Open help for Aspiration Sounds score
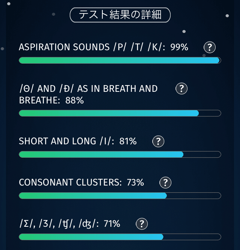 pyautogui.click(x=210, y=48)
